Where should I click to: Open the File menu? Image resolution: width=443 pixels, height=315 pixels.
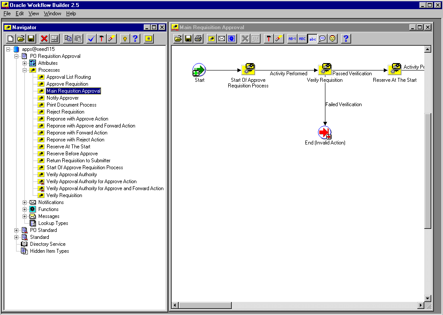coord(7,13)
